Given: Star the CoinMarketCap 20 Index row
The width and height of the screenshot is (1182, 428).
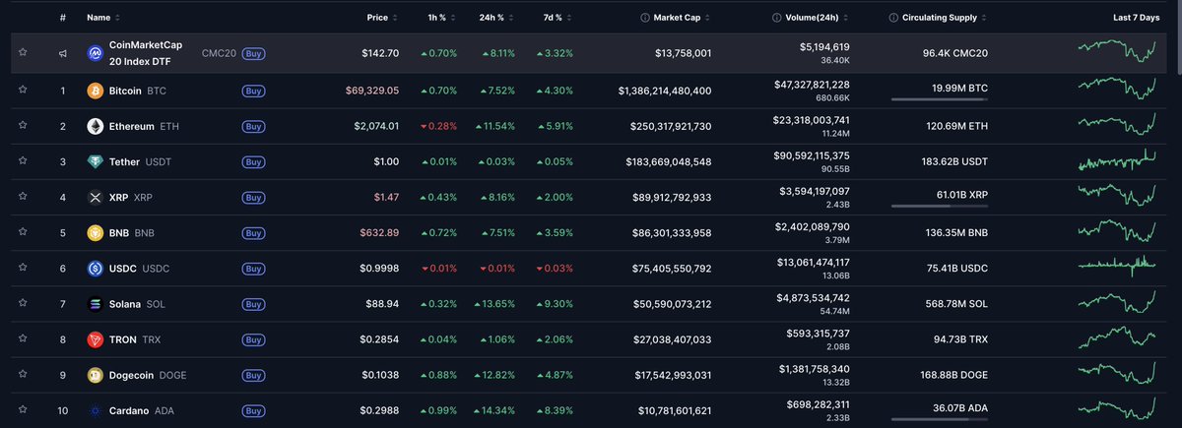Looking at the screenshot, I should (x=23, y=53).
